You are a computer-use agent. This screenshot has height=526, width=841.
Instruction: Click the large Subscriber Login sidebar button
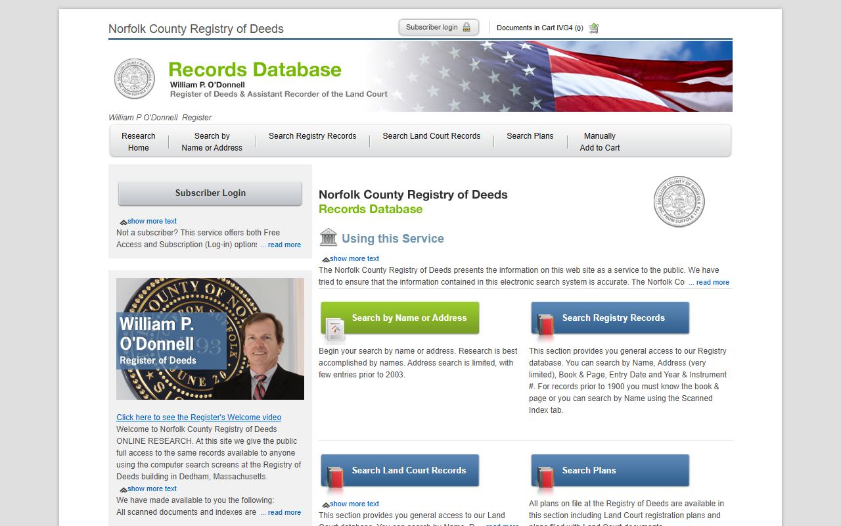tap(210, 193)
